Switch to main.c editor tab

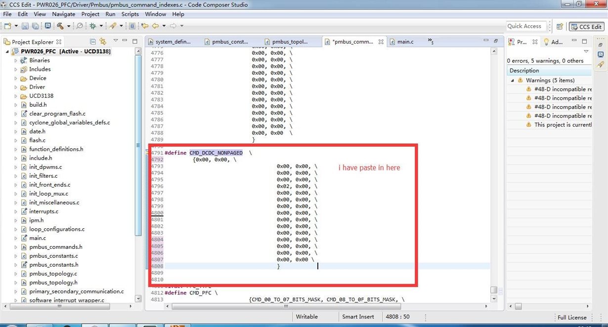[x=405, y=42]
